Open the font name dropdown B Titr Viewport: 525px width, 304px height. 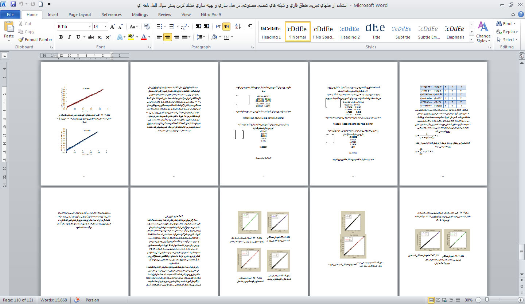click(90, 27)
